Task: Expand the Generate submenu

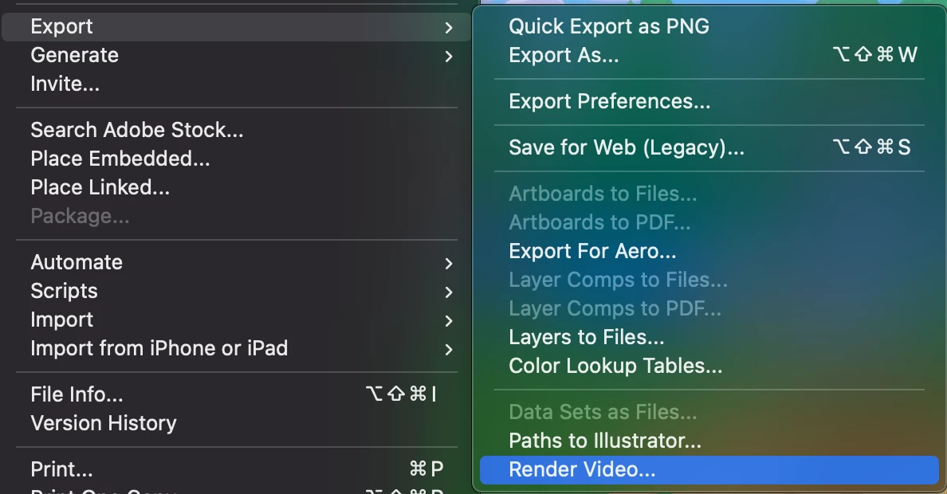Action: pyautogui.click(x=236, y=56)
